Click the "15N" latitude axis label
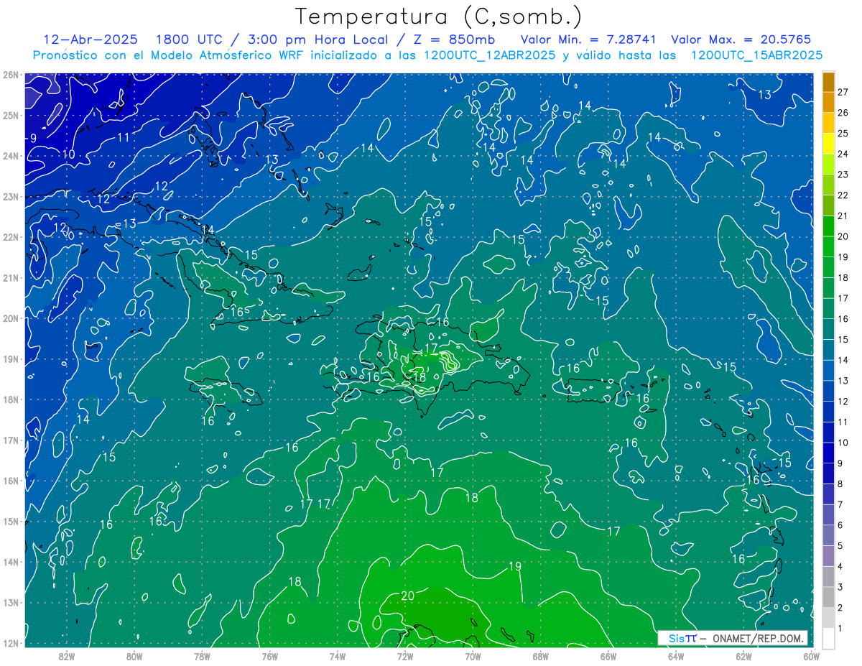The height and width of the screenshot is (666, 862). coord(10,522)
